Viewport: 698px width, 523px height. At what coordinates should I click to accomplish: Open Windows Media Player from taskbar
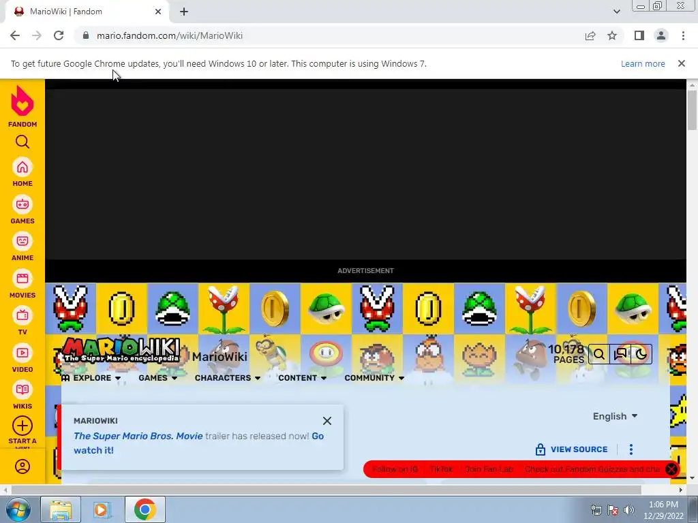(x=102, y=509)
